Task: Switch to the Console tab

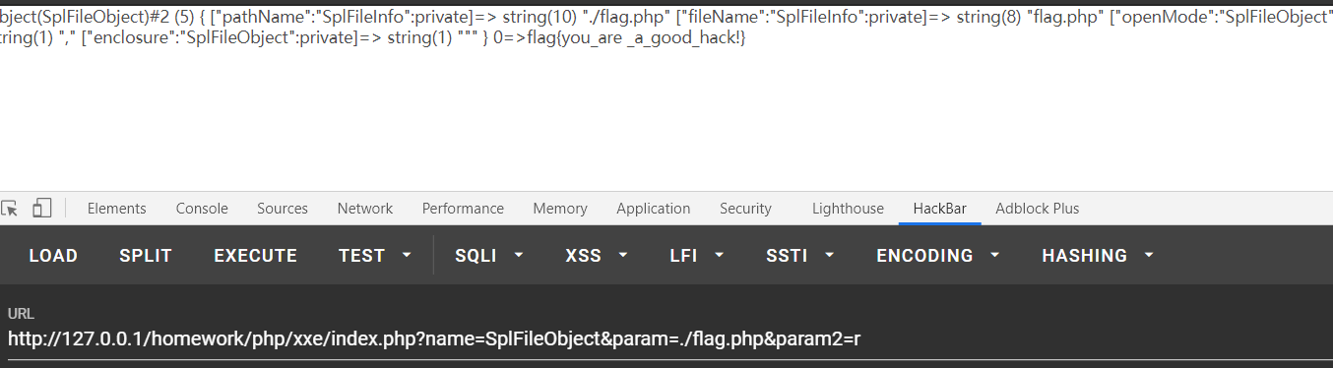Action: [202, 209]
